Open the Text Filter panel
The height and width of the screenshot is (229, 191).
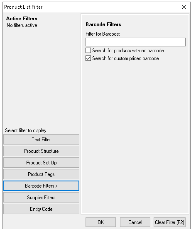41,140
